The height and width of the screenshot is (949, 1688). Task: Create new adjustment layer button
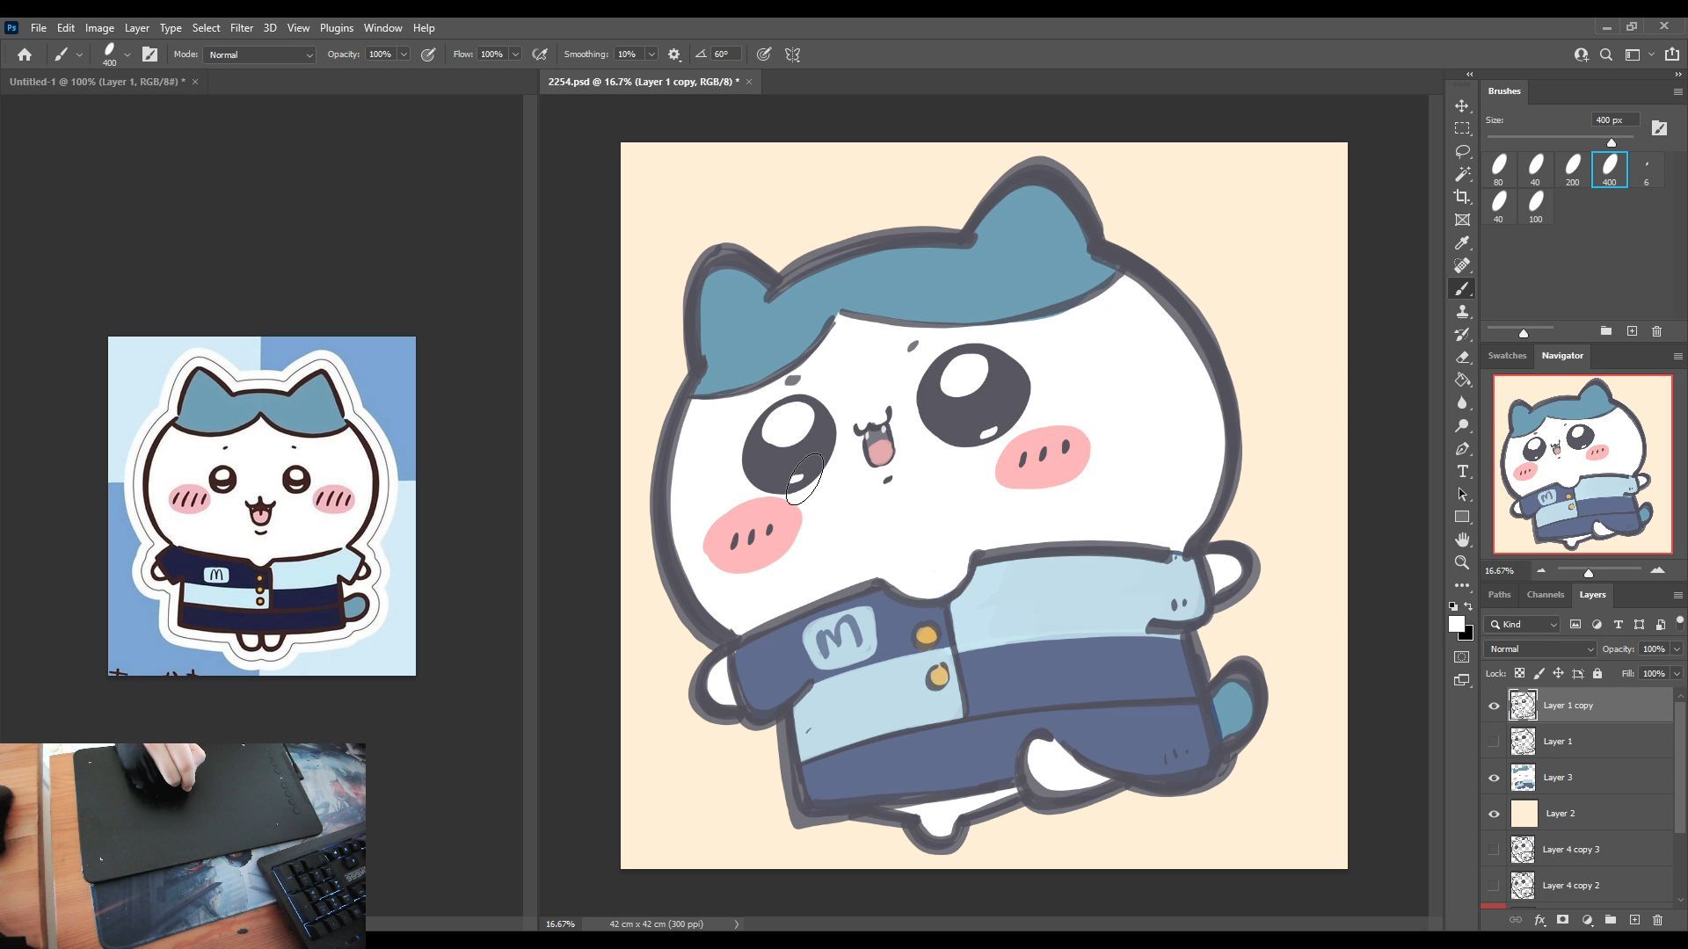coord(1587,920)
